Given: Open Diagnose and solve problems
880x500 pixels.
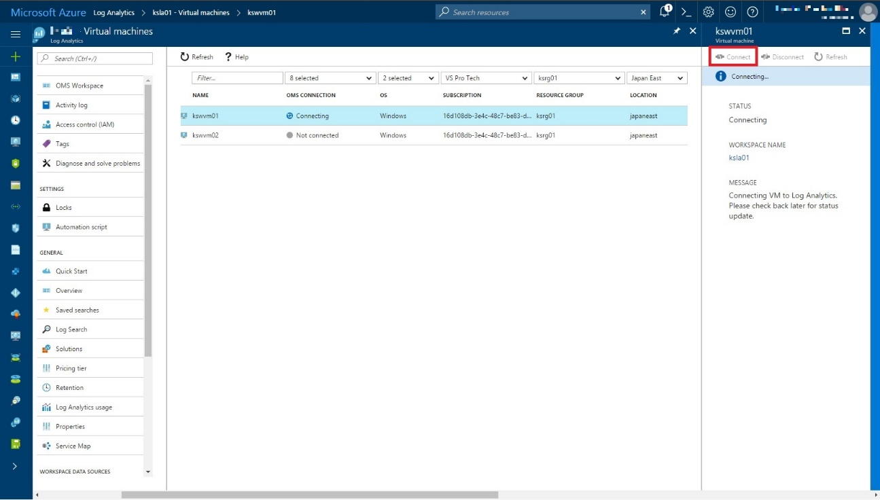Looking at the screenshot, I should coord(90,163).
